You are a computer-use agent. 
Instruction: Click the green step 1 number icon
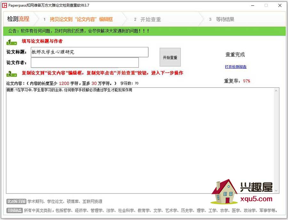[12, 42]
